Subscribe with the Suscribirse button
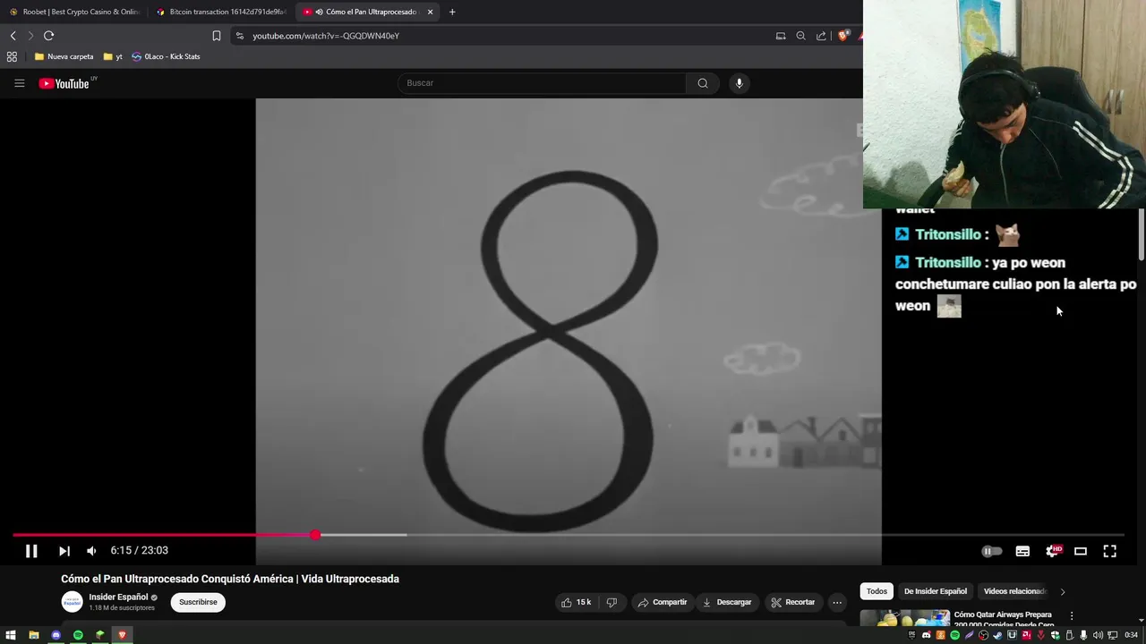This screenshot has height=644, width=1146. pos(198,602)
